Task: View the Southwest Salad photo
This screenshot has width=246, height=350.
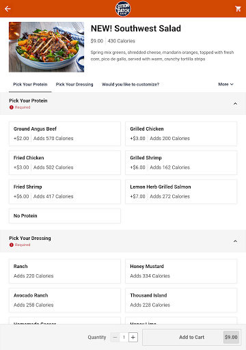Action: coord(46,47)
